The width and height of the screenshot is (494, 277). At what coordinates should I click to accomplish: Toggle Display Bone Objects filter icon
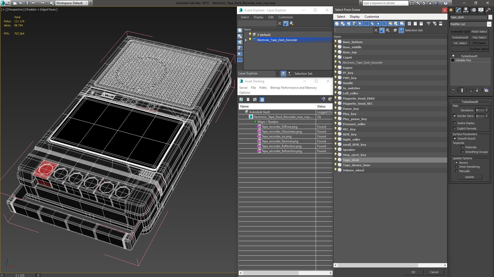tap(384, 24)
